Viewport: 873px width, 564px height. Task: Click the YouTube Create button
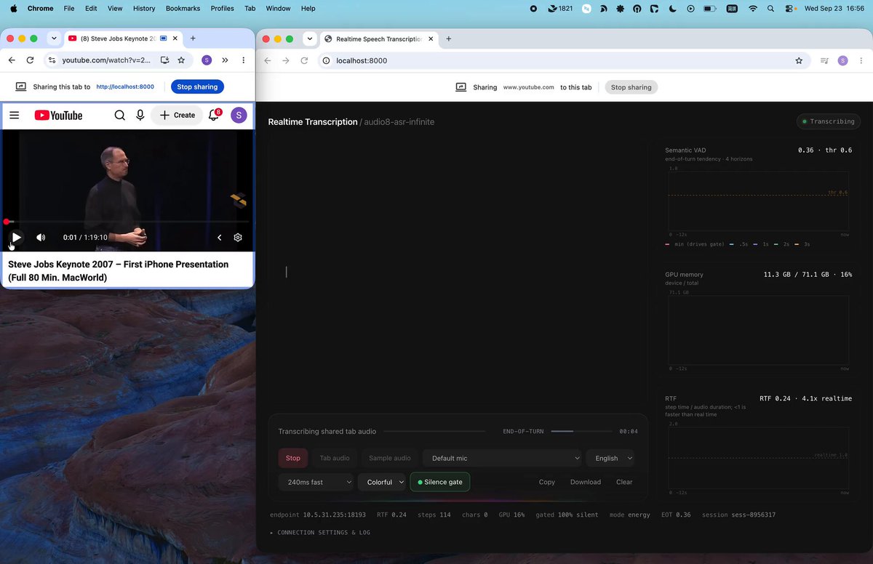click(177, 115)
